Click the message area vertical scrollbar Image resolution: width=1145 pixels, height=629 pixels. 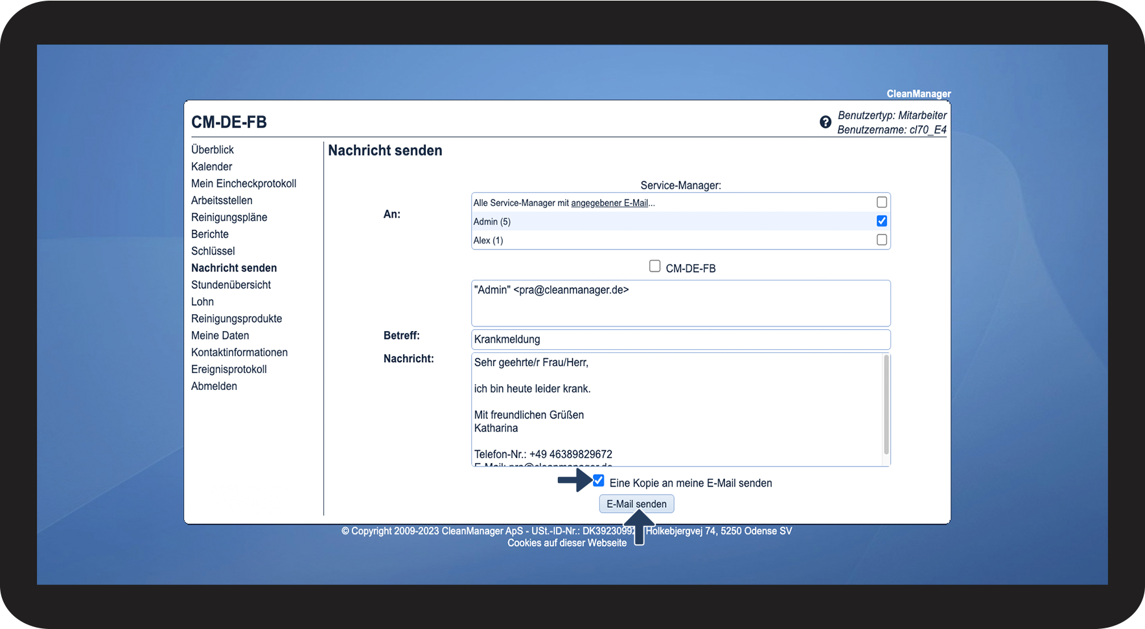pyautogui.click(x=886, y=405)
